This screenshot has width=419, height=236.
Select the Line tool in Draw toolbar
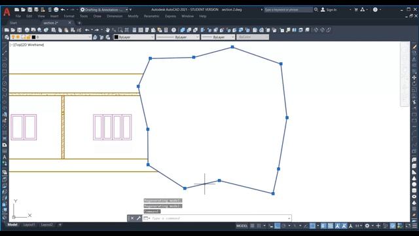tap(5, 47)
